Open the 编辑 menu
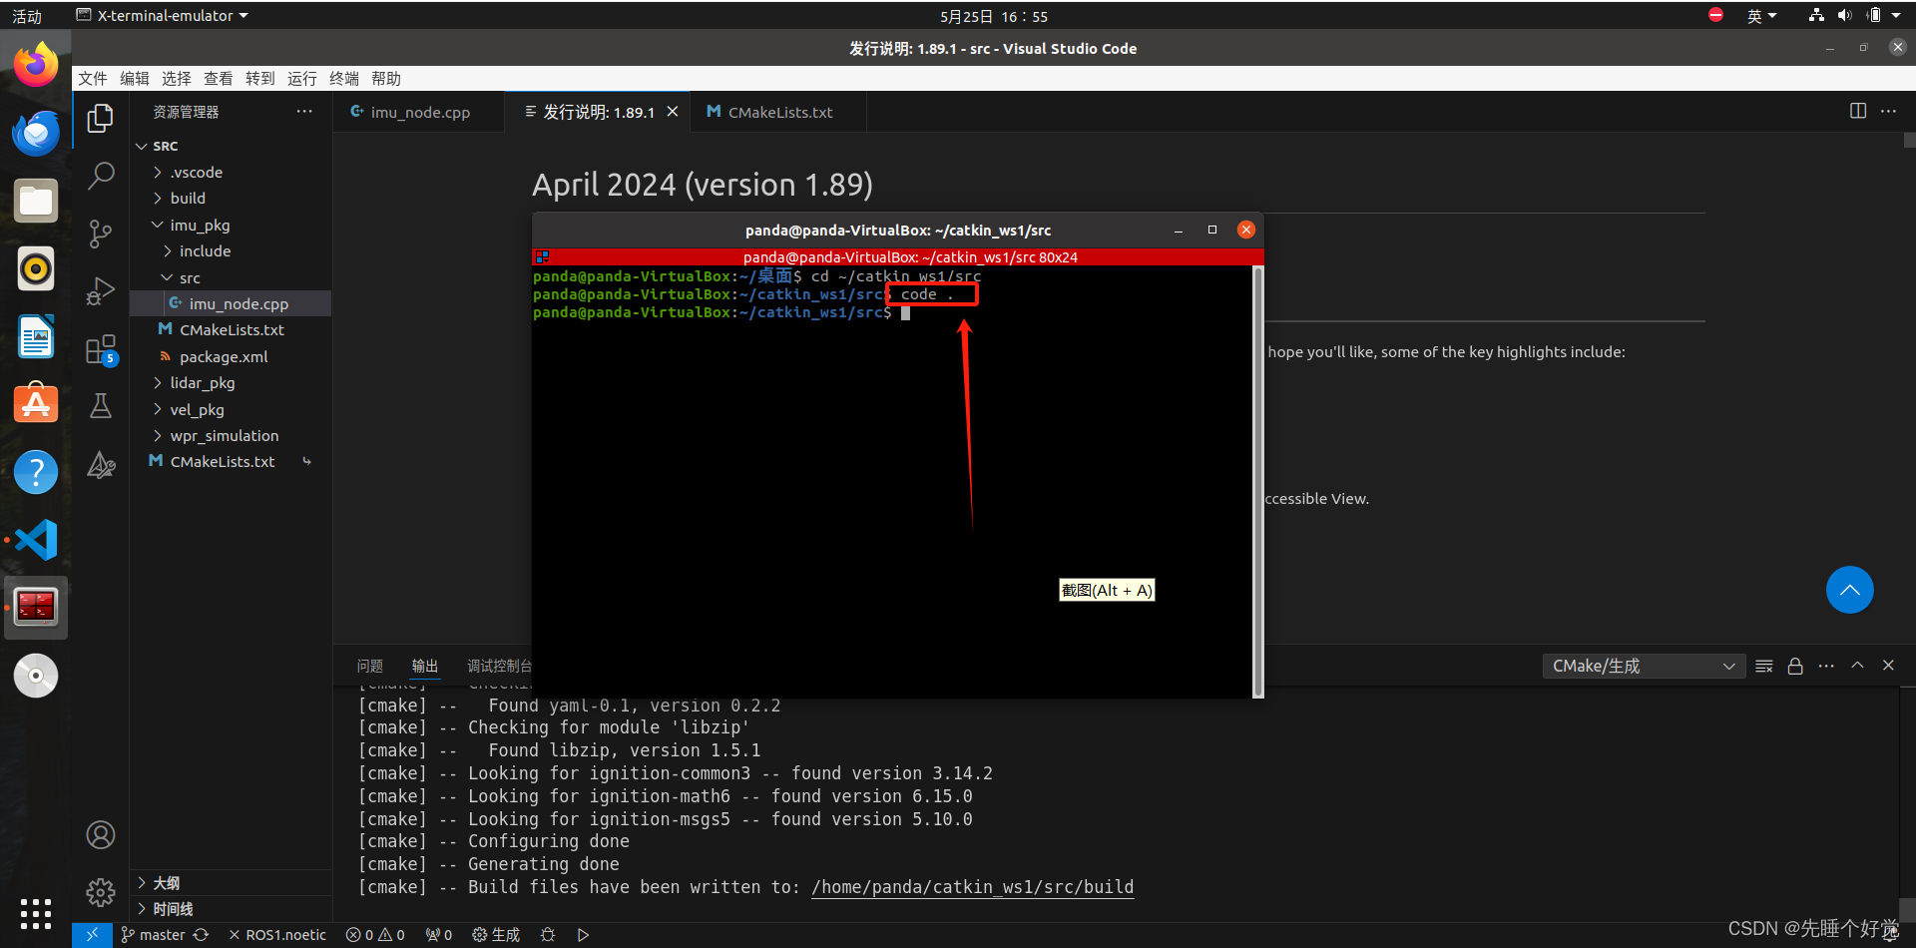The width and height of the screenshot is (1916, 948). (135, 79)
